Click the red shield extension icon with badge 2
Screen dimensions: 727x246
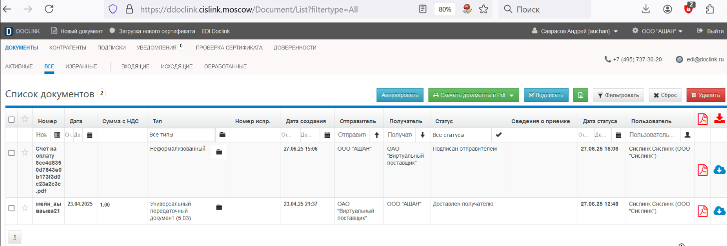click(x=689, y=8)
